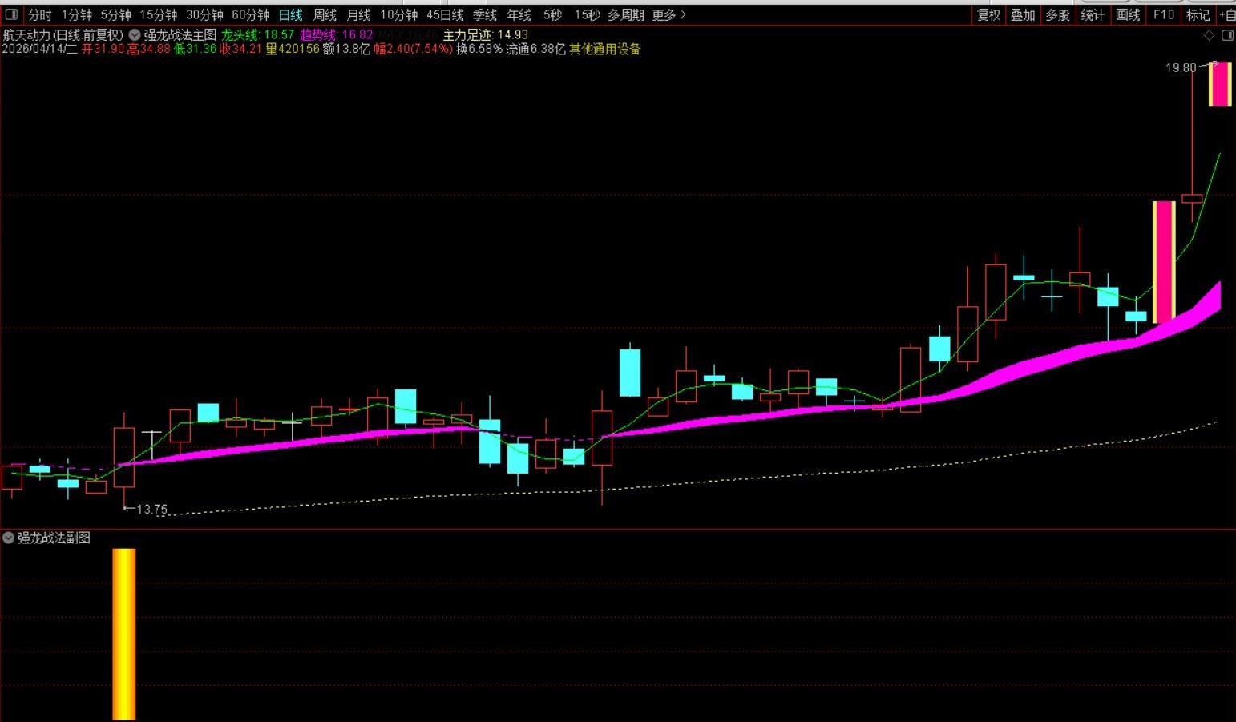Click the 趋势线: 16.82 indicator value

337,35
